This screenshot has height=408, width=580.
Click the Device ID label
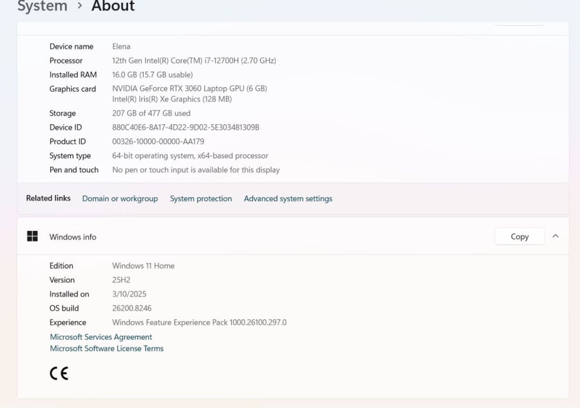pos(65,128)
